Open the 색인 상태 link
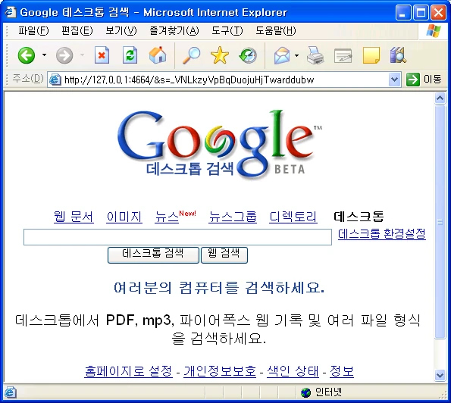451x403 pixels. 293,371
